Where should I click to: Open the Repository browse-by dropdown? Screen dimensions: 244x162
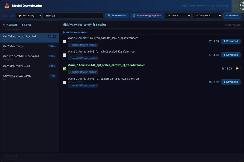point(29,16)
